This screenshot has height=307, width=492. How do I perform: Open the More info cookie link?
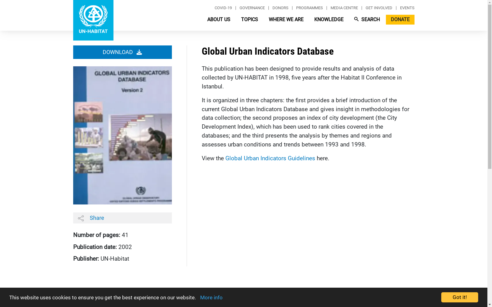tap(211, 297)
